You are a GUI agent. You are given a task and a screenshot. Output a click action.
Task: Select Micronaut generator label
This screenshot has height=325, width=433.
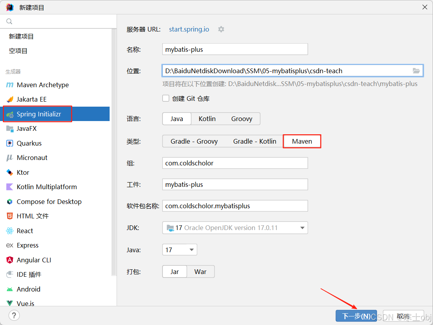[x=32, y=158]
